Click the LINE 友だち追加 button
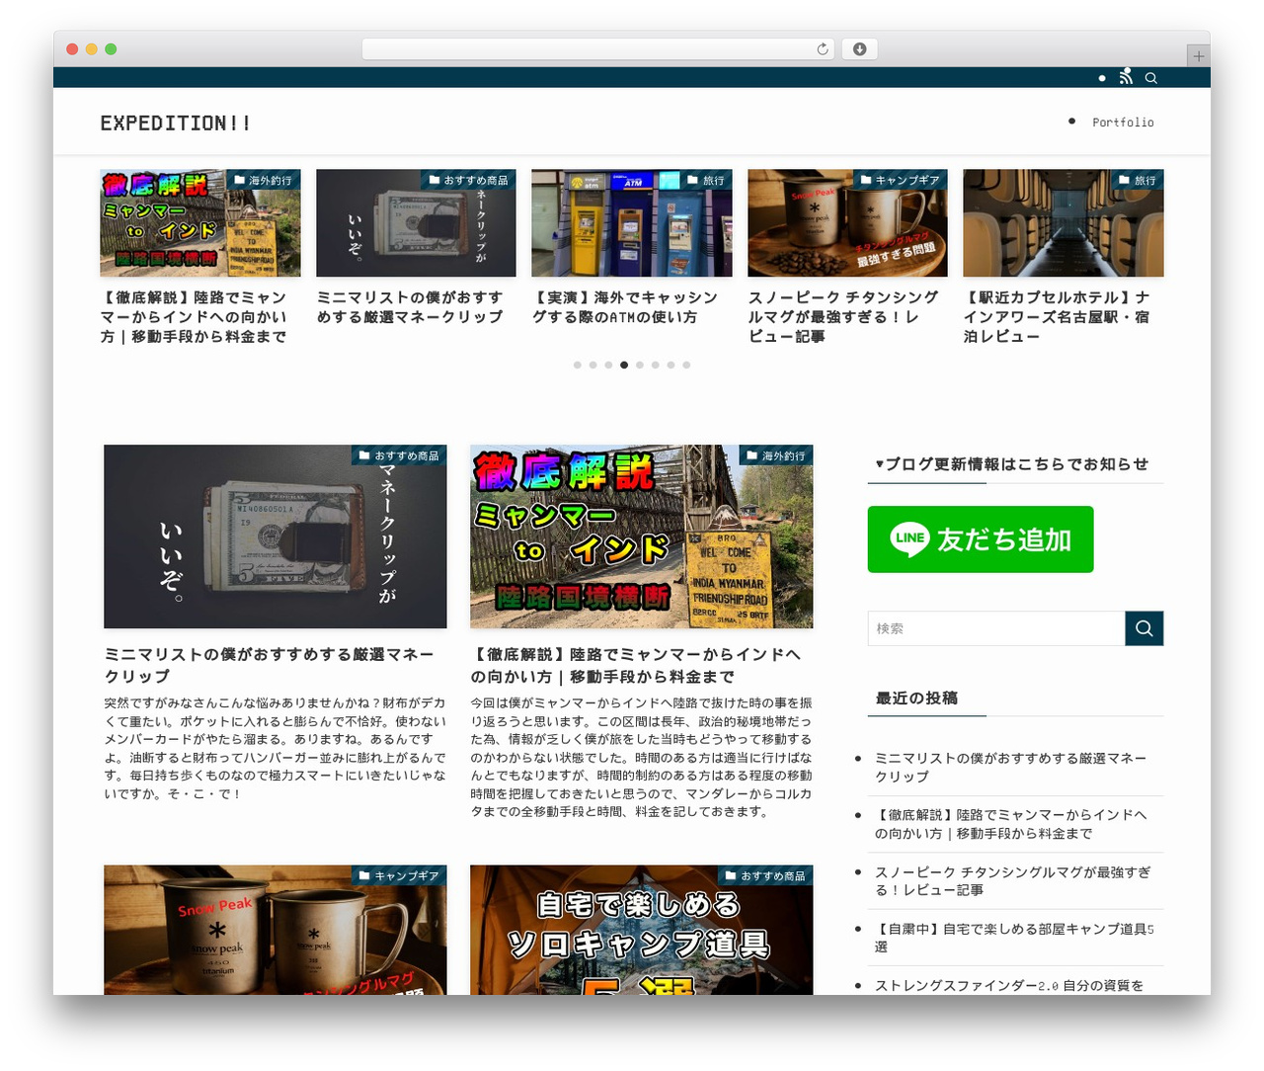 coord(981,539)
